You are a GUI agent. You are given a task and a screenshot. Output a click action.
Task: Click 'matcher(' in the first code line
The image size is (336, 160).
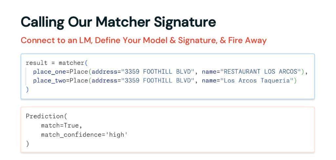pyautogui.click(x=73, y=62)
